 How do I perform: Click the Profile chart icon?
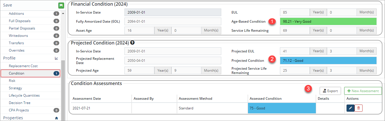click(x=56, y=58)
